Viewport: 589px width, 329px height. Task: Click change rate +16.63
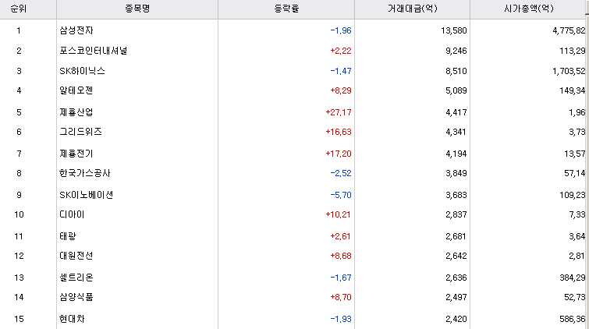pos(339,132)
